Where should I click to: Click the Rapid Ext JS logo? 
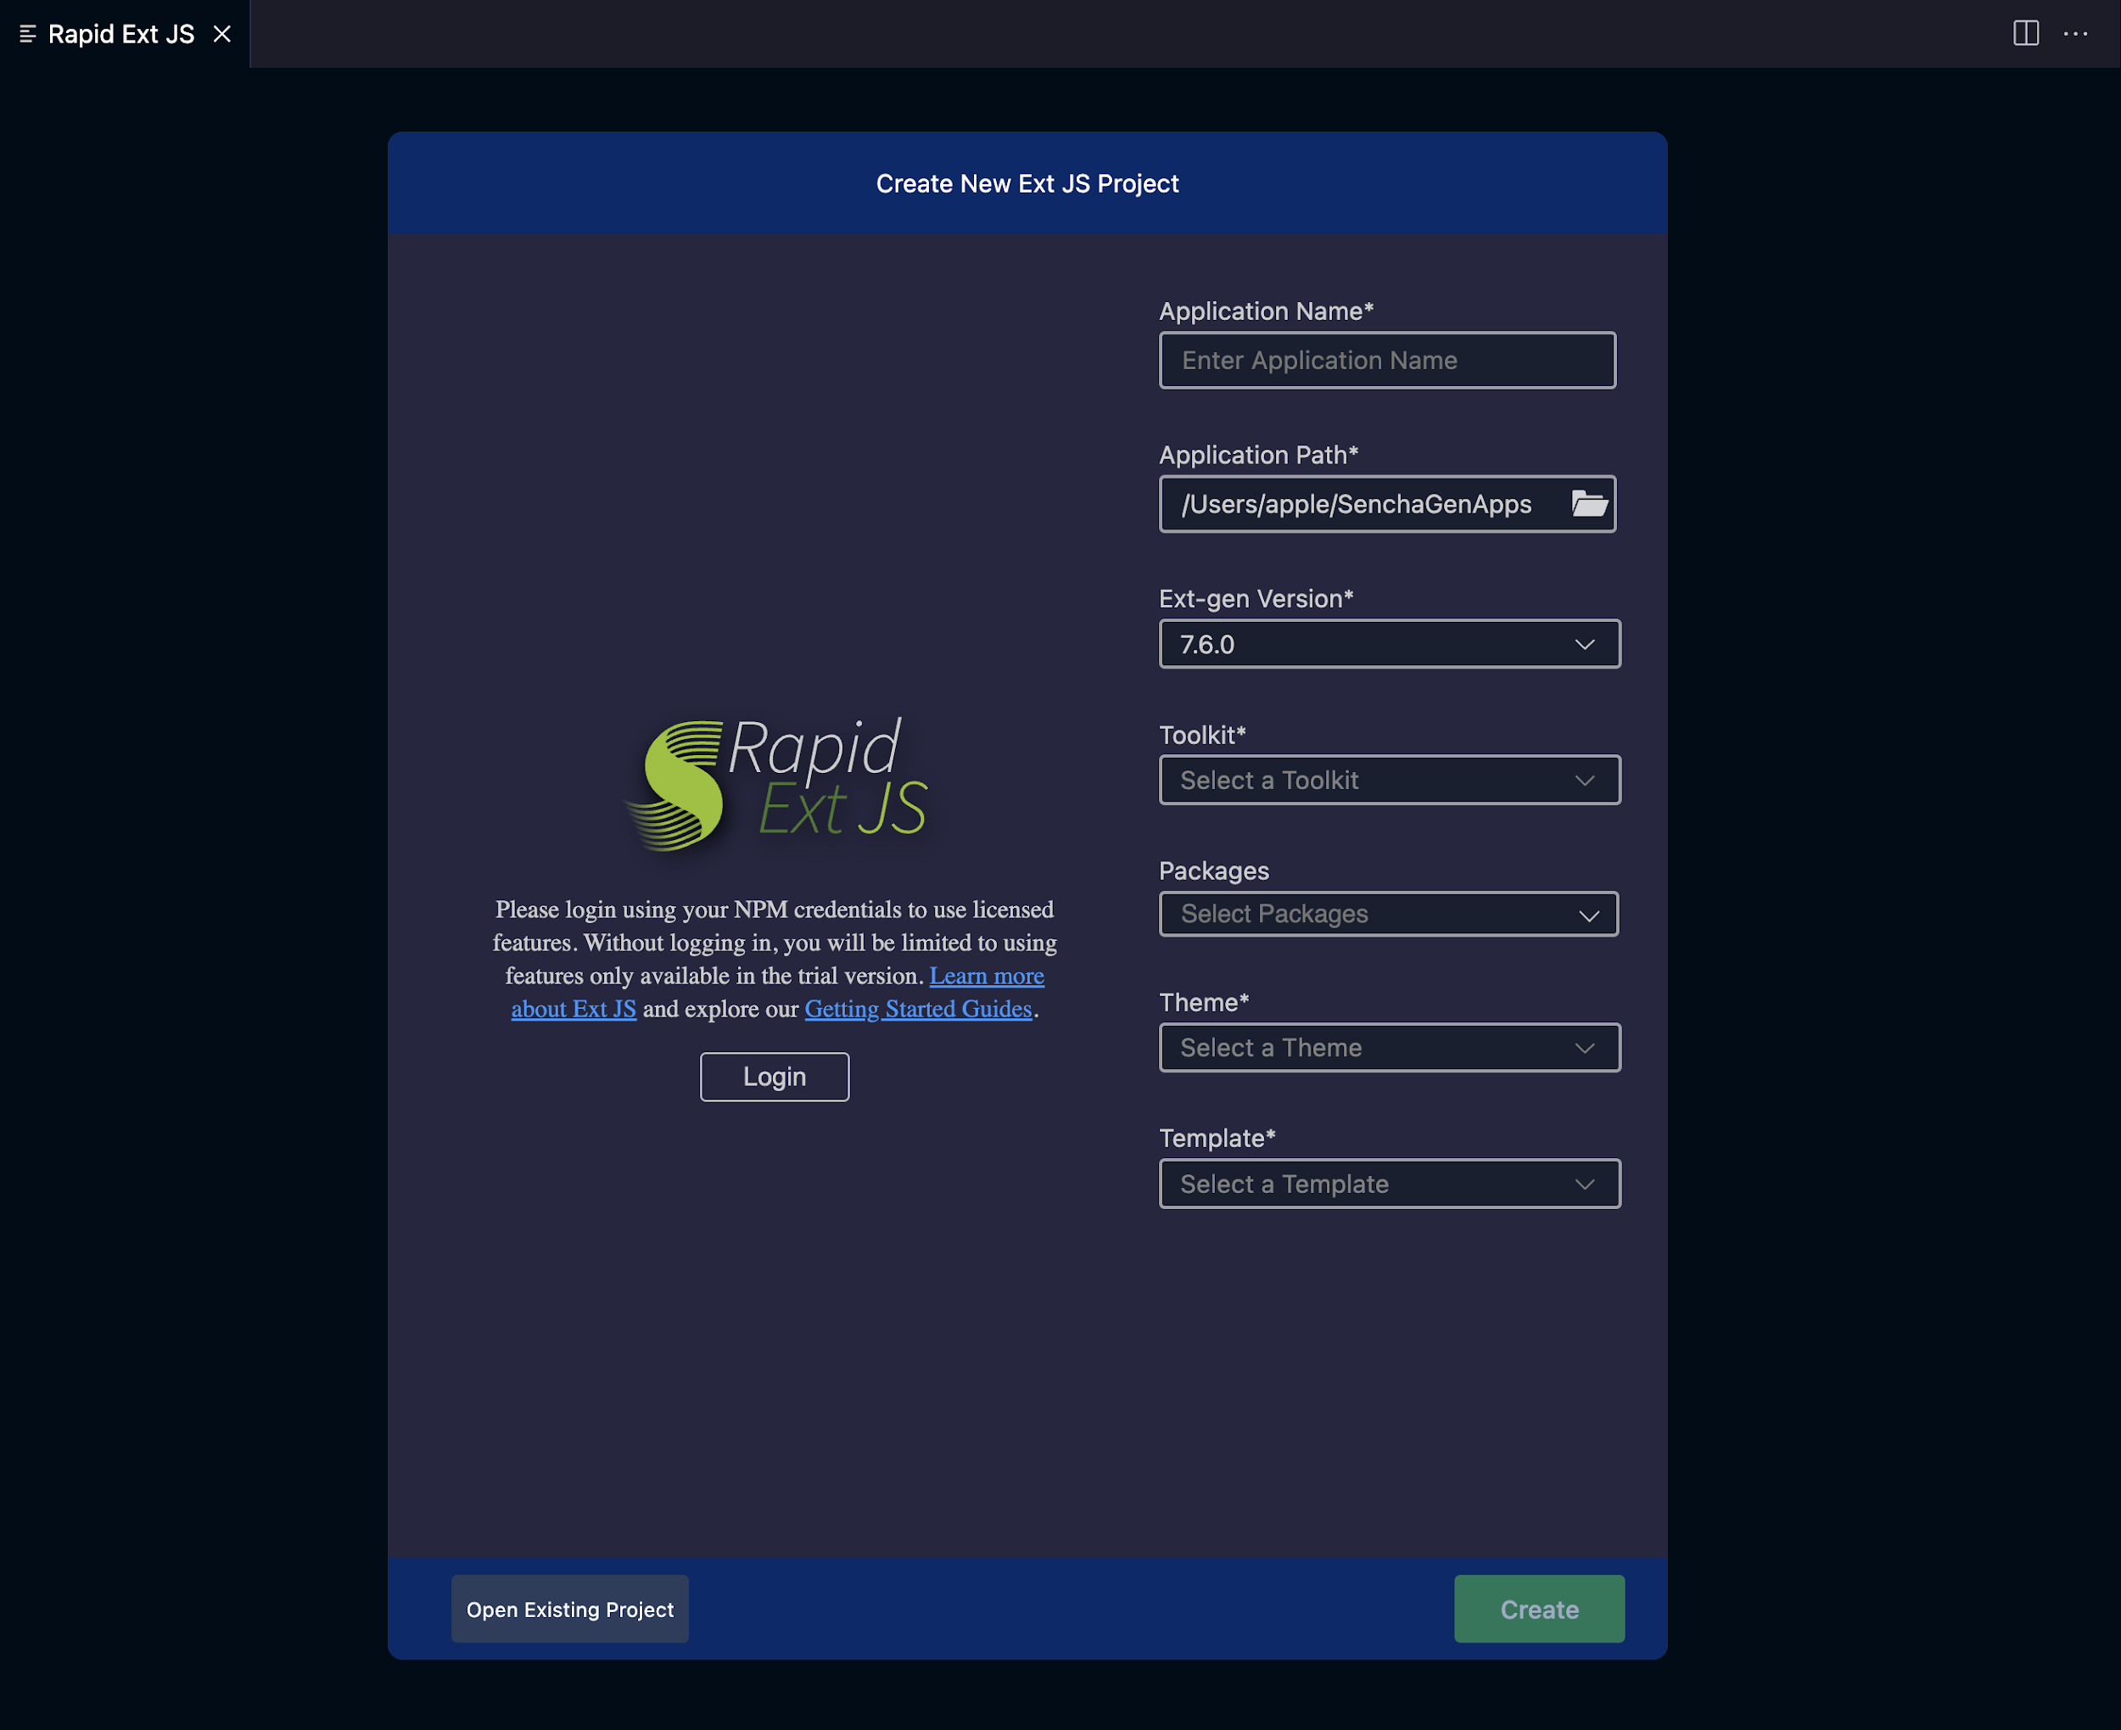point(776,783)
